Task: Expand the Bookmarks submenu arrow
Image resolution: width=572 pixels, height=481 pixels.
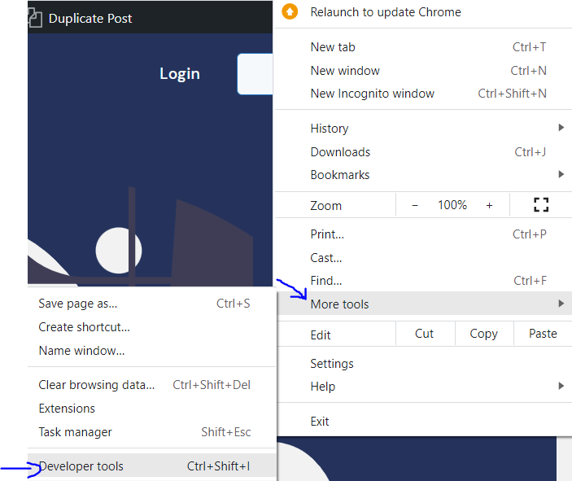Action: (x=561, y=174)
